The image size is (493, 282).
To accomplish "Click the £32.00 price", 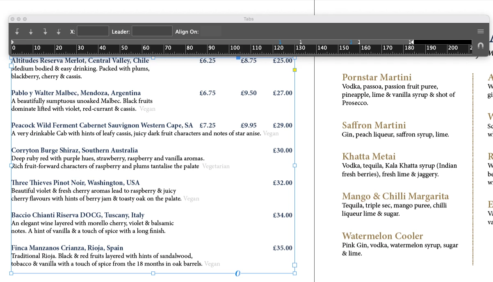I will 283,182.
